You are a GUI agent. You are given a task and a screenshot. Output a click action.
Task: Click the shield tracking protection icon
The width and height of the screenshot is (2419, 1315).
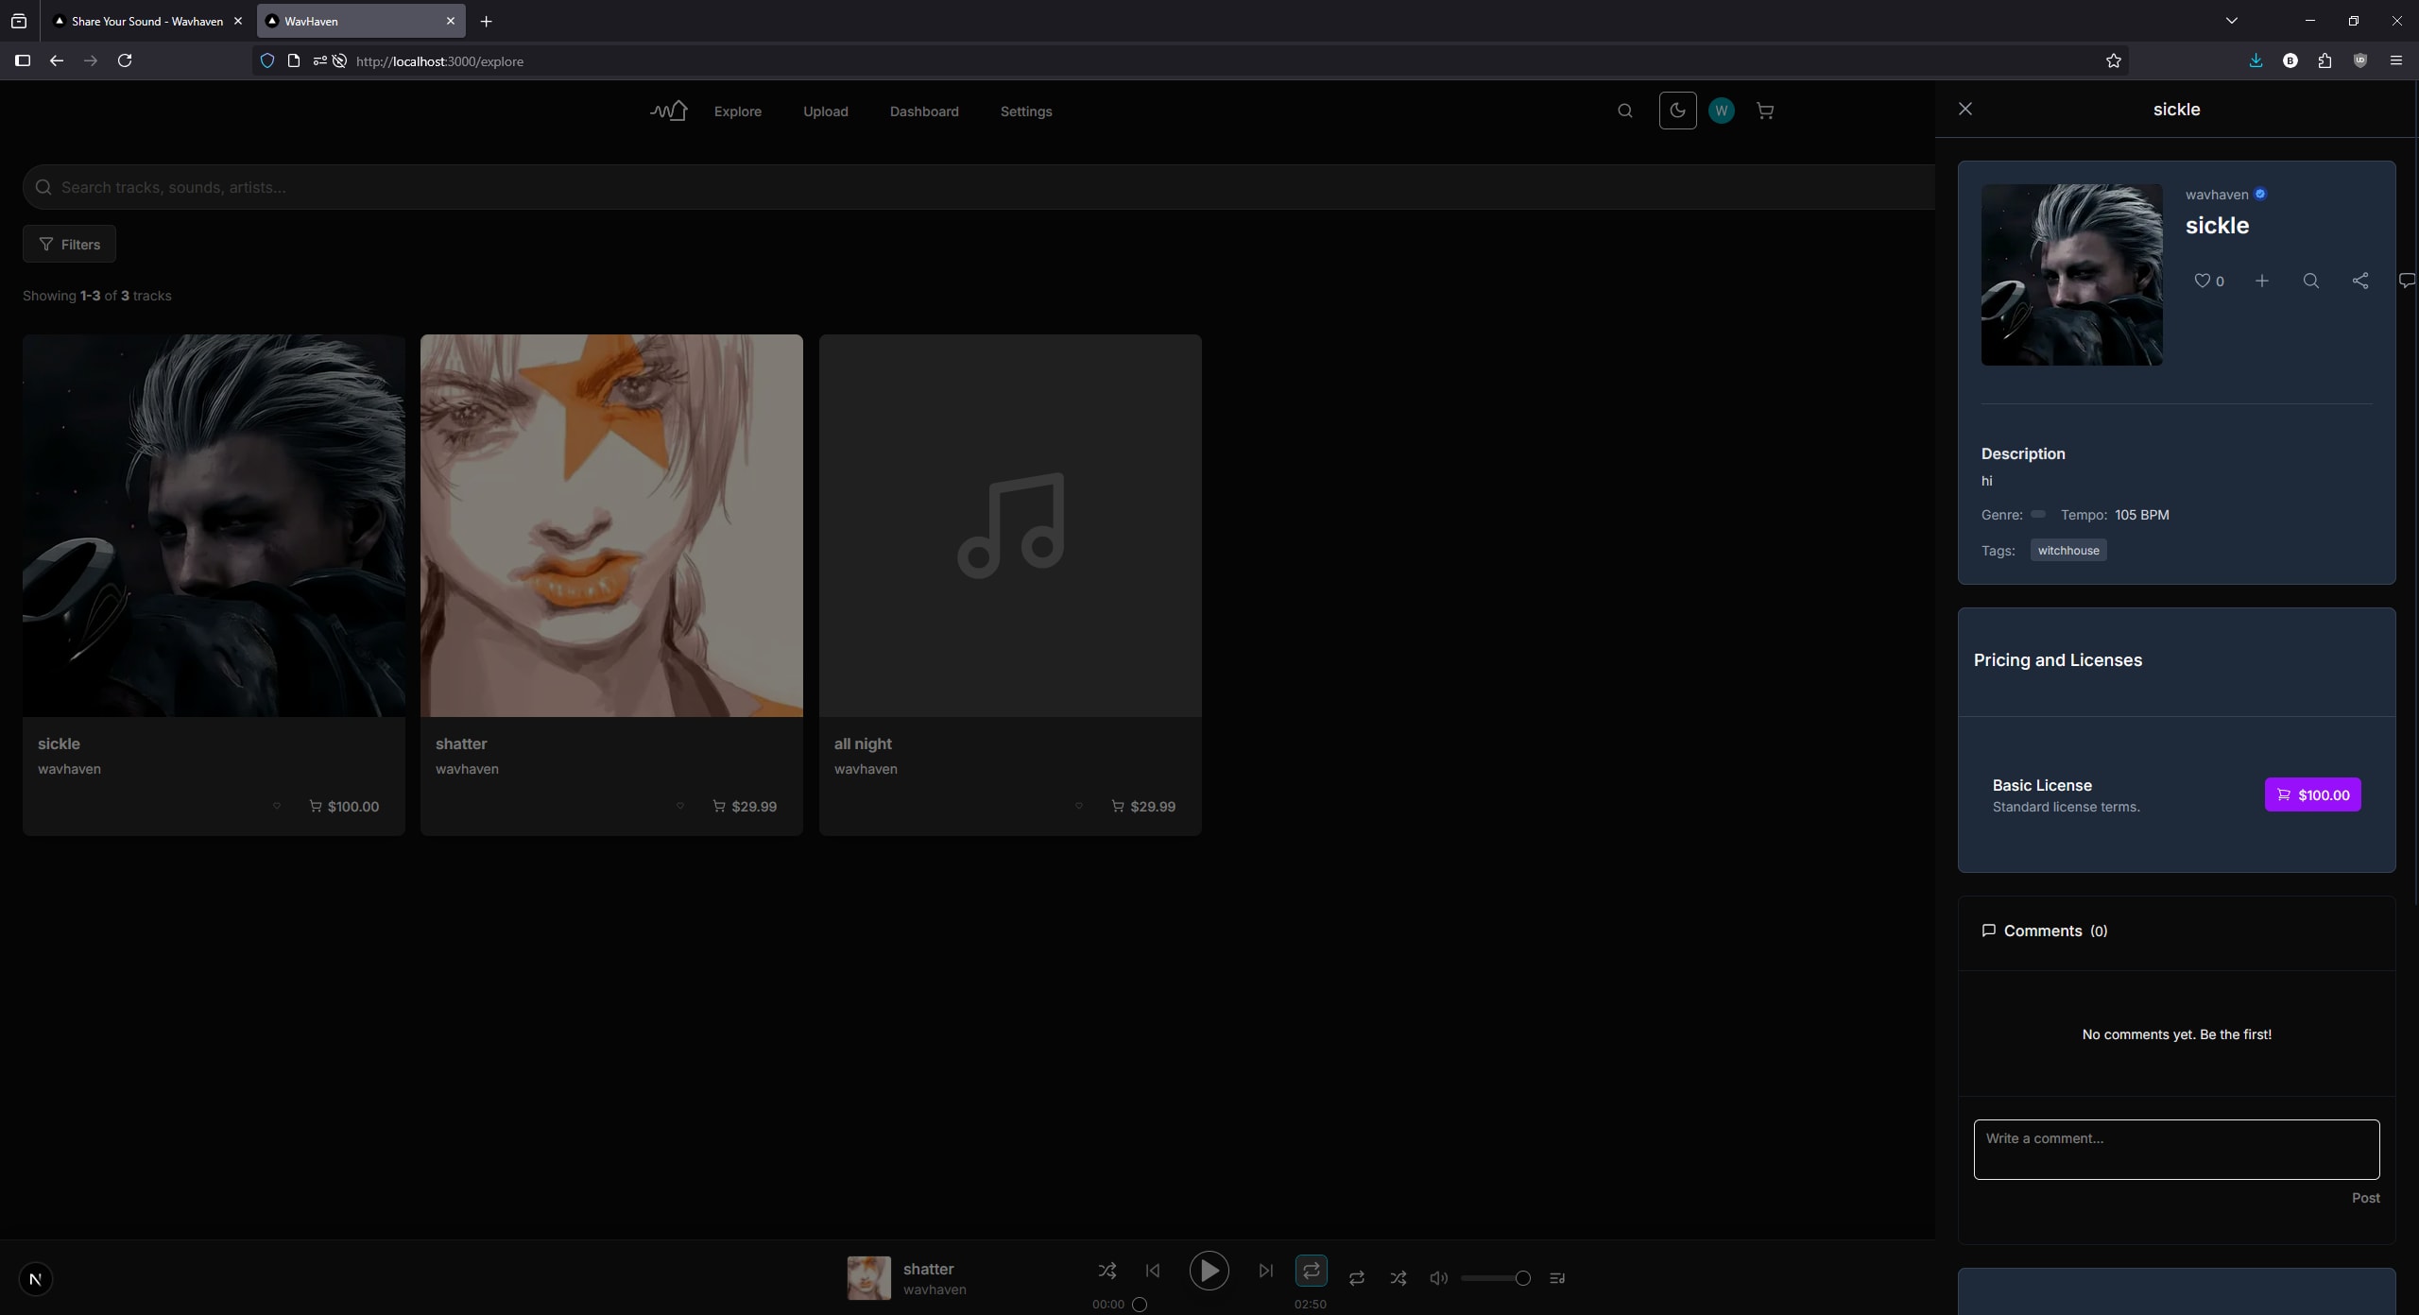click(267, 60)
